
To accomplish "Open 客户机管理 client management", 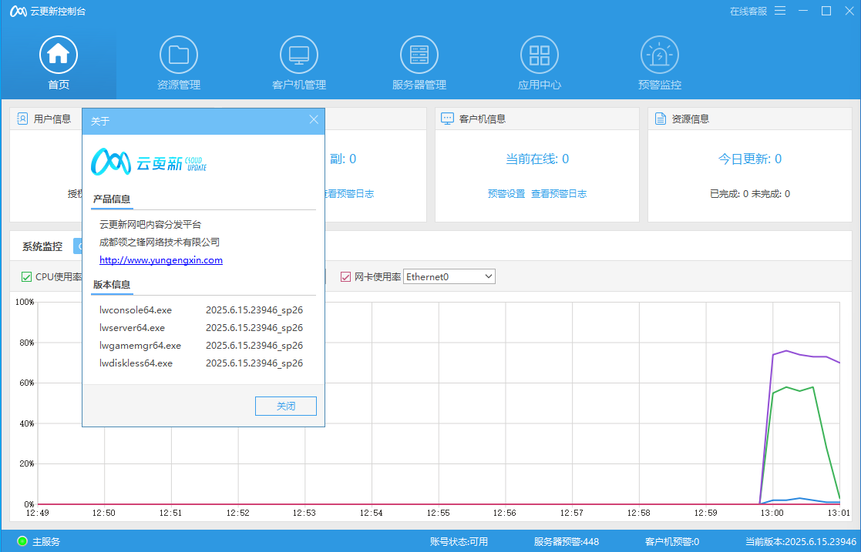I will 298,54.
